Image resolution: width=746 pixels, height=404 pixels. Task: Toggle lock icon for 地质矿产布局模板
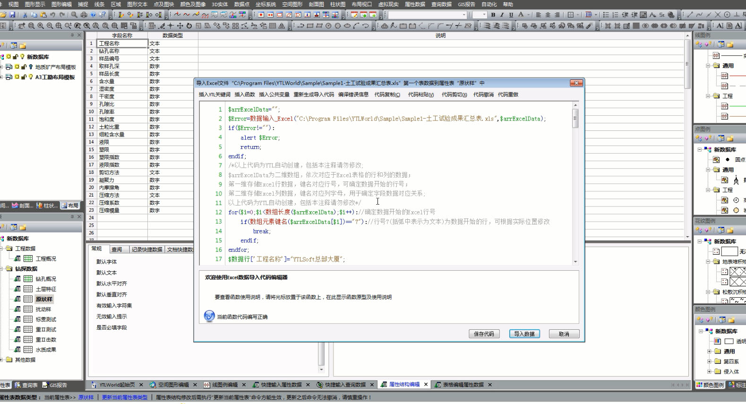click(x=24, y=67)
